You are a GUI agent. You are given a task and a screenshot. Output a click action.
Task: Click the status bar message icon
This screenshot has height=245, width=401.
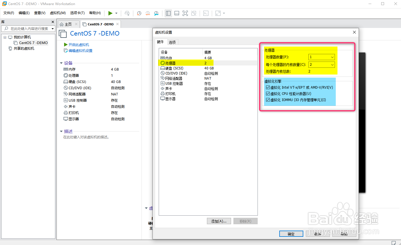(x=394, y=242)
